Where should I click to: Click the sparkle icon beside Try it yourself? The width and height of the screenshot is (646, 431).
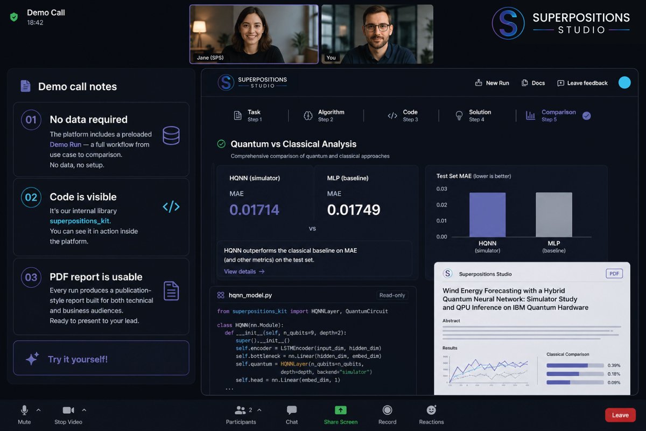click(32, 359)
